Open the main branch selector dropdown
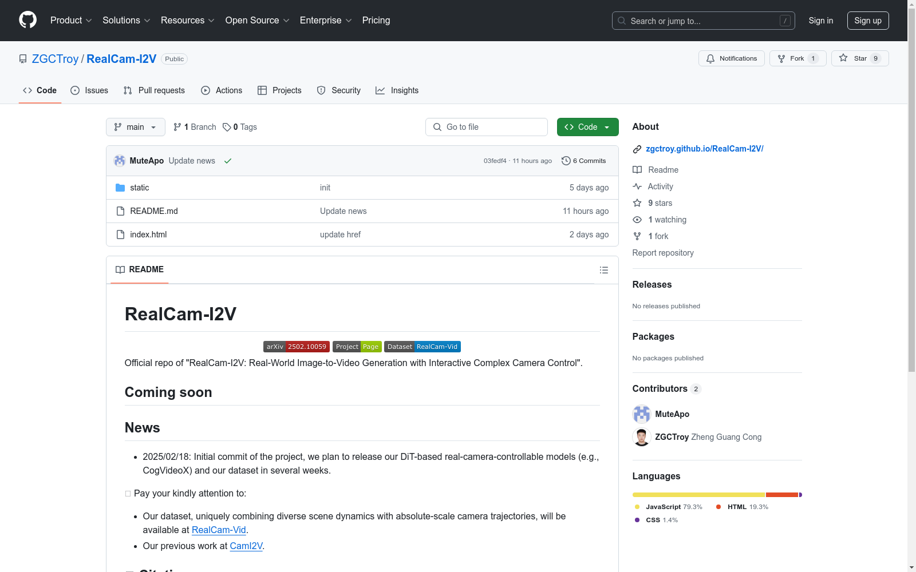Image resolution: width=916 pixels, height=572 pixels. coord(136,127)
